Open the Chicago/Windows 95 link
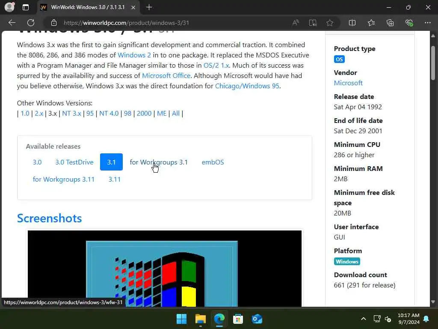This screenshot has height=329, width=438. pos(247,86)
